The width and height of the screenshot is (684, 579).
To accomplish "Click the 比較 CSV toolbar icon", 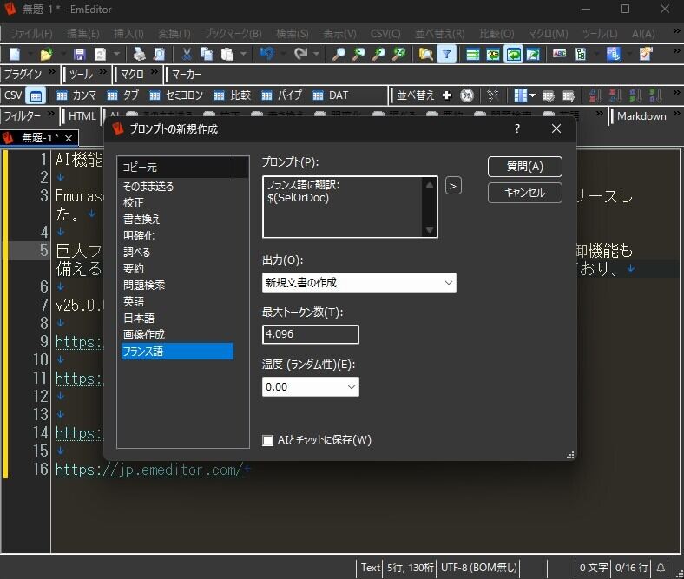I will pos(219,95).
